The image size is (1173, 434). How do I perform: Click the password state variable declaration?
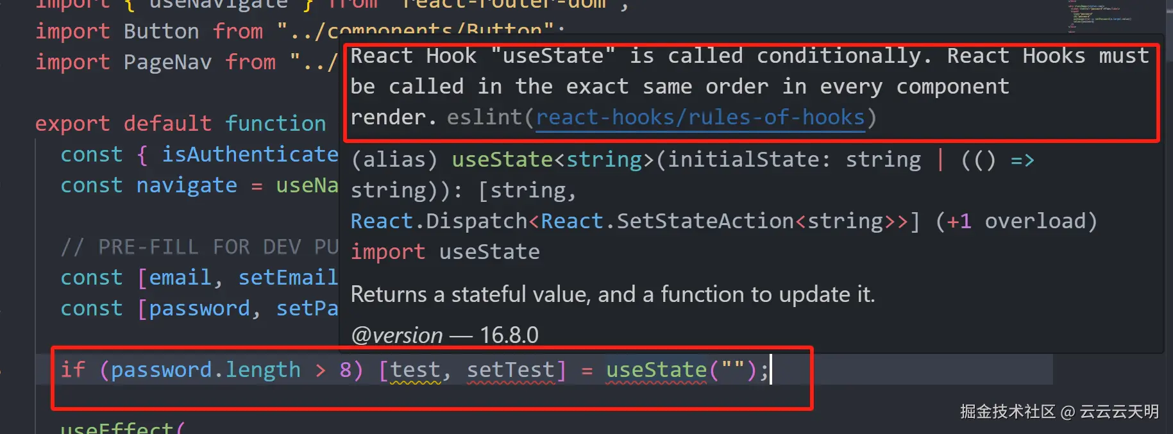click(x=199, y=308)
